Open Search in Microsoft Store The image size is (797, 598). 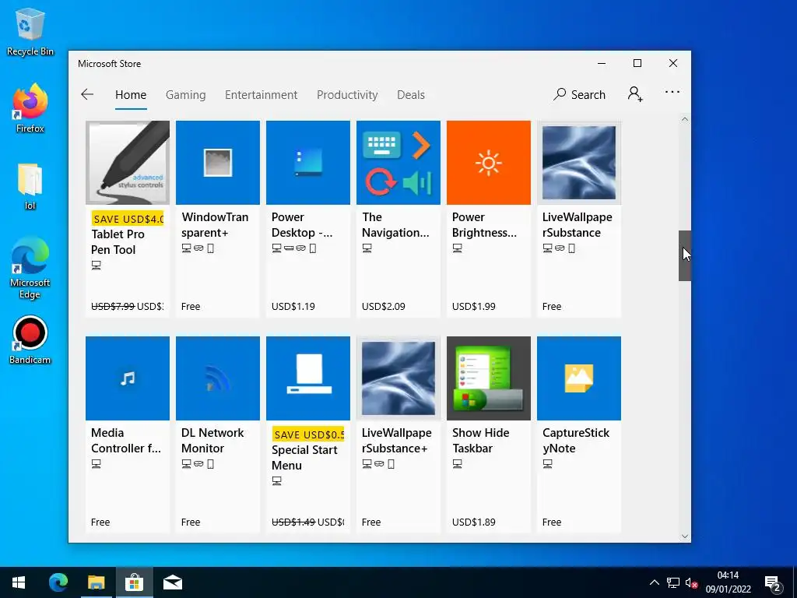pyautogui.click(x=579, y=94)
